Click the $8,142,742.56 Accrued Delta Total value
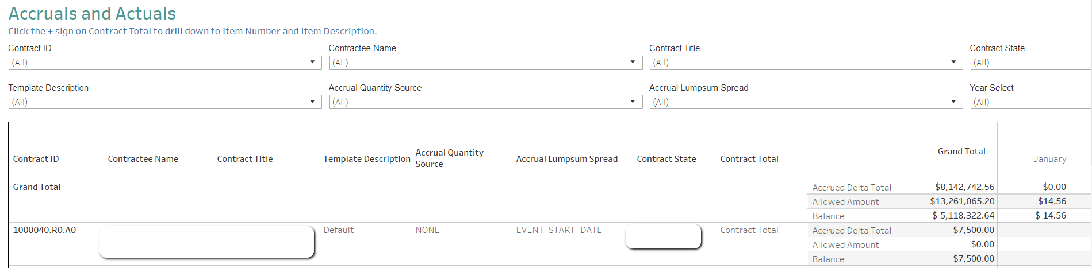 (964, 187)
